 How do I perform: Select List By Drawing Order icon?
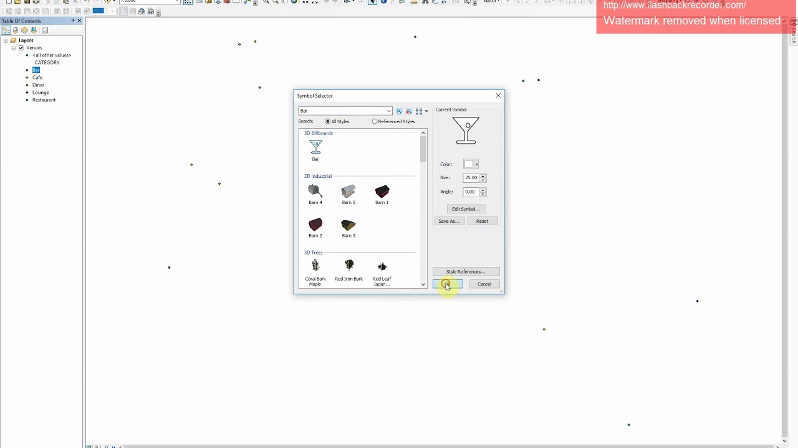(x=6, y=30)
